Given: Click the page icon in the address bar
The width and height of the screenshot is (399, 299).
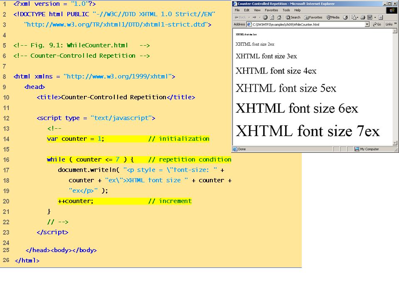Looking at the screenshot, I should click(249, 25).
